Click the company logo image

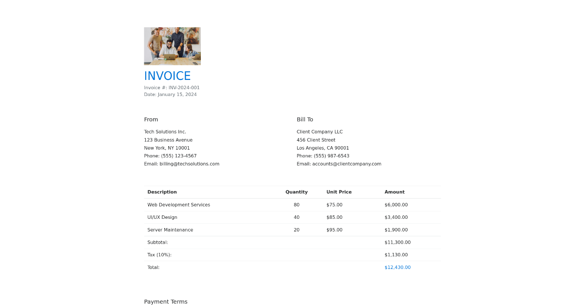click(172, 46)
